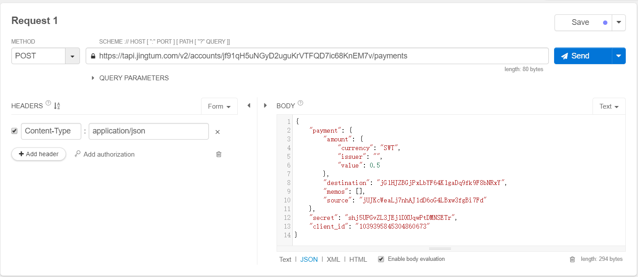
Task: Remove the Content-Type header with X
Action: click(x=217, y=132)
